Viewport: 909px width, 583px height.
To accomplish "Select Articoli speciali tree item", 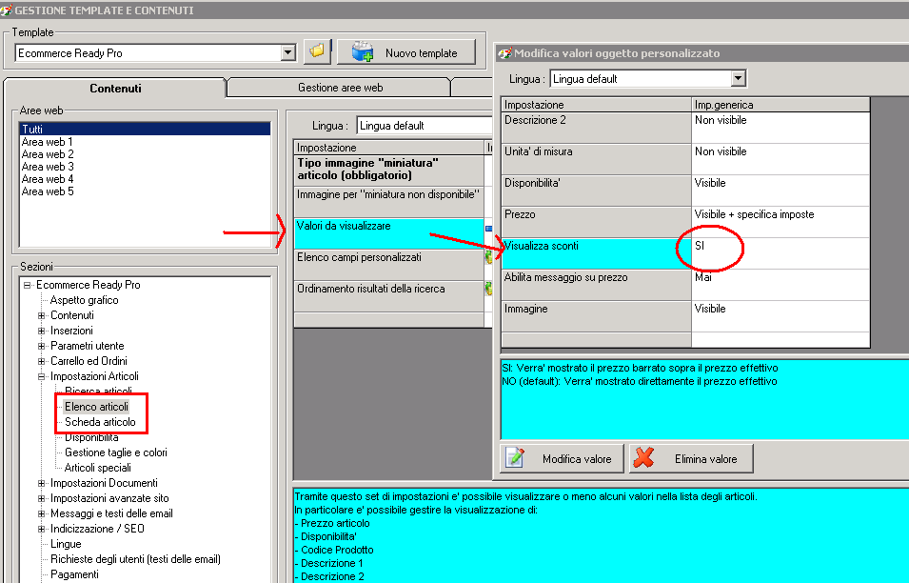I will click(97, 468).
